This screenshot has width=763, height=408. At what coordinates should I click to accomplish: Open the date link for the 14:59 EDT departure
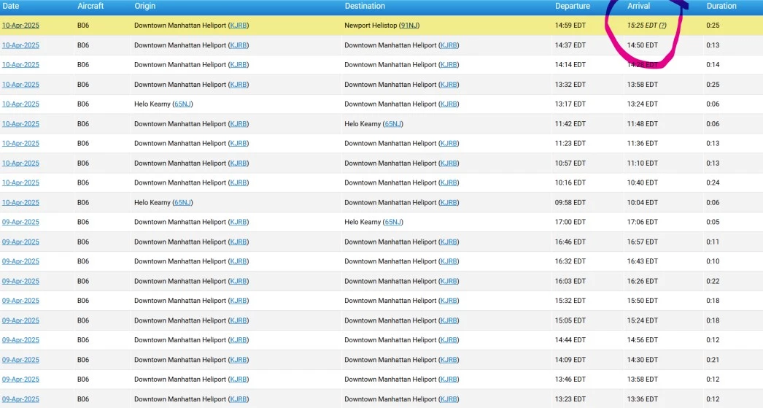(x=20, y=26)
